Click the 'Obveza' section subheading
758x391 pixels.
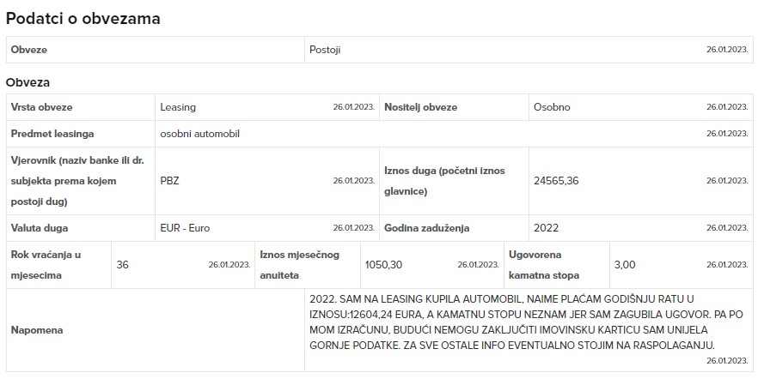point(28,82)
